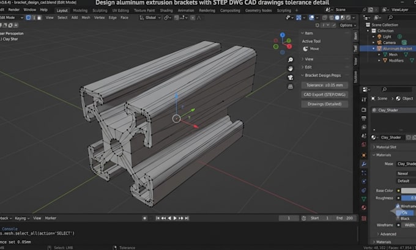Switch to the Shading workspace tab

coord(166,10)
